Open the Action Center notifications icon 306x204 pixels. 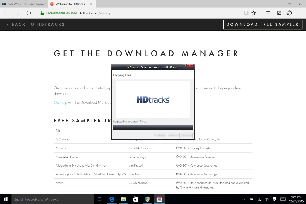coord(274,199)
